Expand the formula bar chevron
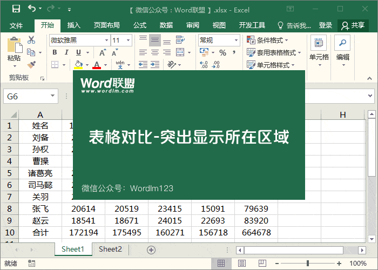The height and width of the screenshot is (270, 378). [370, 96]
